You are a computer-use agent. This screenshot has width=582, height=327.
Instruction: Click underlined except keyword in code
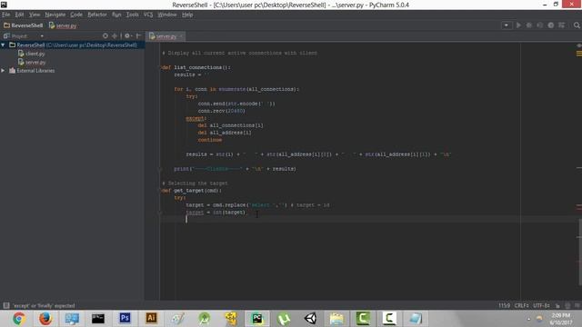tap(196, 118)
